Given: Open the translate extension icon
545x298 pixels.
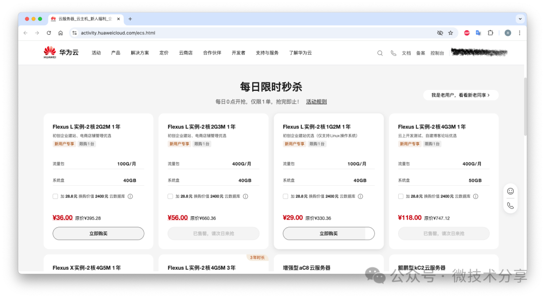Looking at the screenshot, I should (478, 33).
